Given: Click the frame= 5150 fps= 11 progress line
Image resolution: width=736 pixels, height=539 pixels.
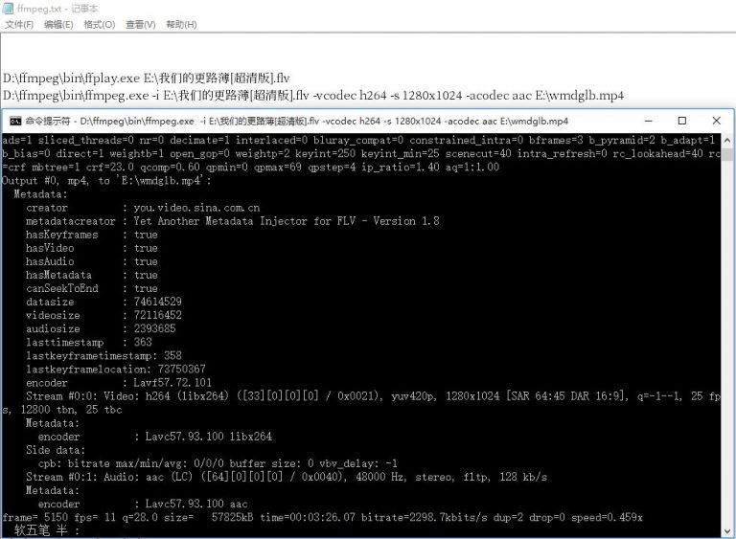Looking at the screenshot, I should click(322, 517).
